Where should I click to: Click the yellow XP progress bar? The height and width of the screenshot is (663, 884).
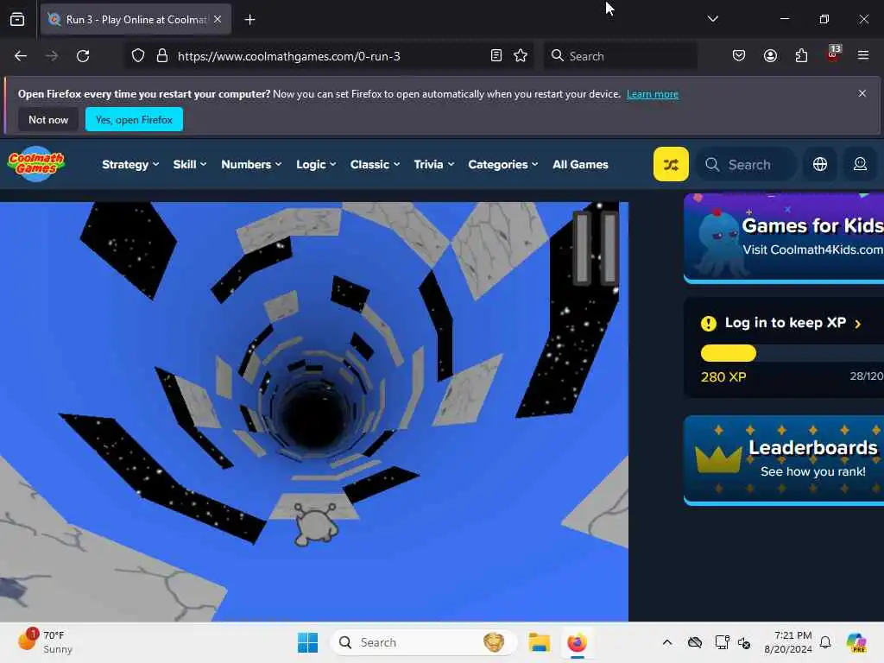click(729, 353)
